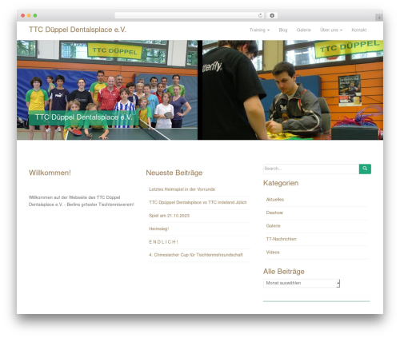Viewport: 400px width, 338px height.
Task: Go to the Blog page
Action: coord(283,30)
